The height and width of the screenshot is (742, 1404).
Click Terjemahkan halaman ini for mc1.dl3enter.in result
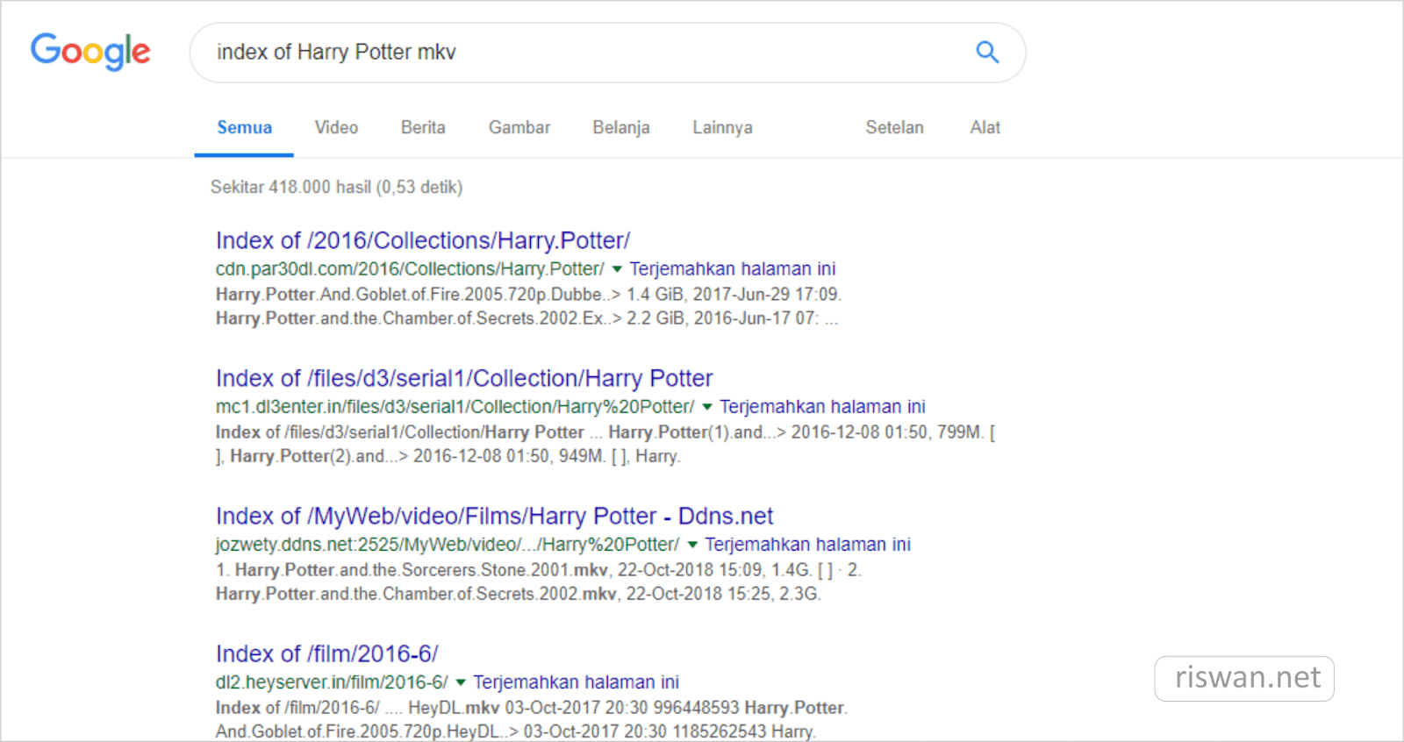[x=822, y=407]
